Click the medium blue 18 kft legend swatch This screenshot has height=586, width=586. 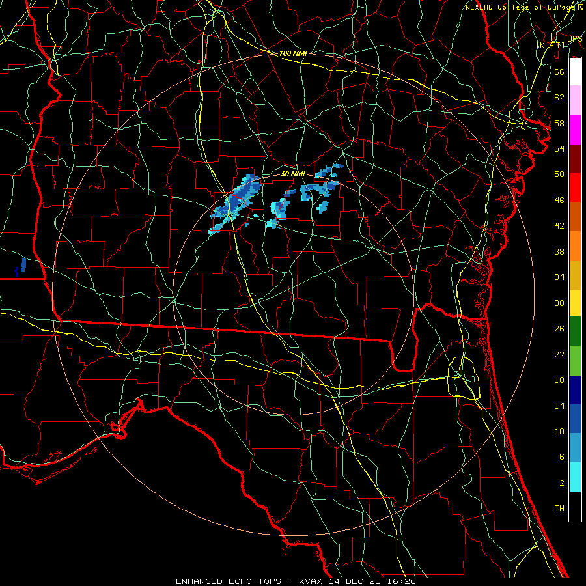[x=575, y=419]
